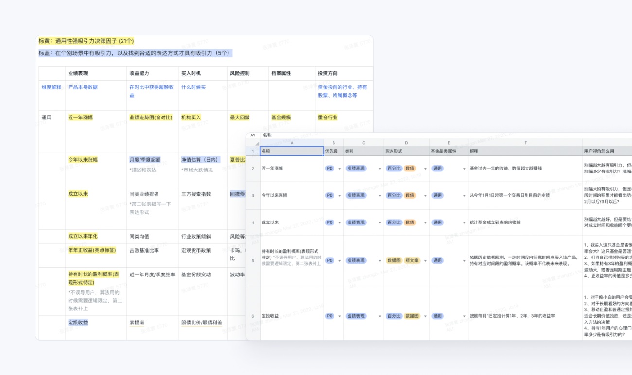Click the A1 cell reference box

pyautogui.click(x=253, y=136)
